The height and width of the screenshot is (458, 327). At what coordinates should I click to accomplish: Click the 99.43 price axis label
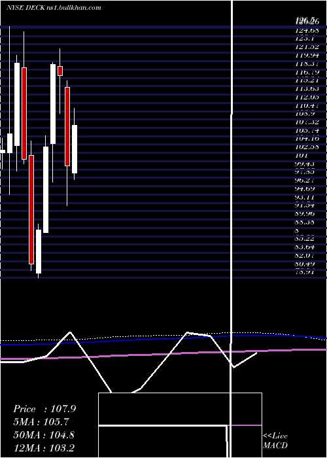(305, 164)
